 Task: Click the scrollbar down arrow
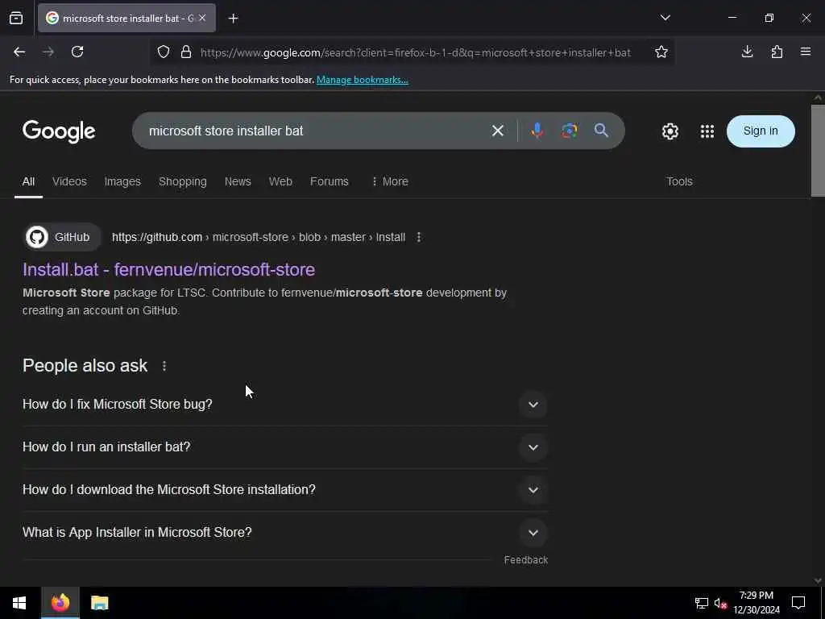tap(818, 580)
